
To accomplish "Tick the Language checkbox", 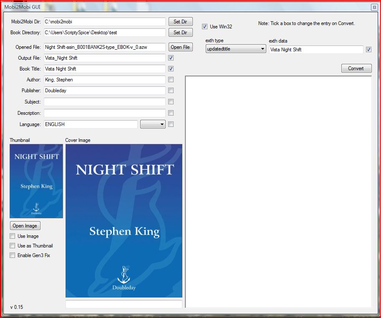I will [171, 124].
